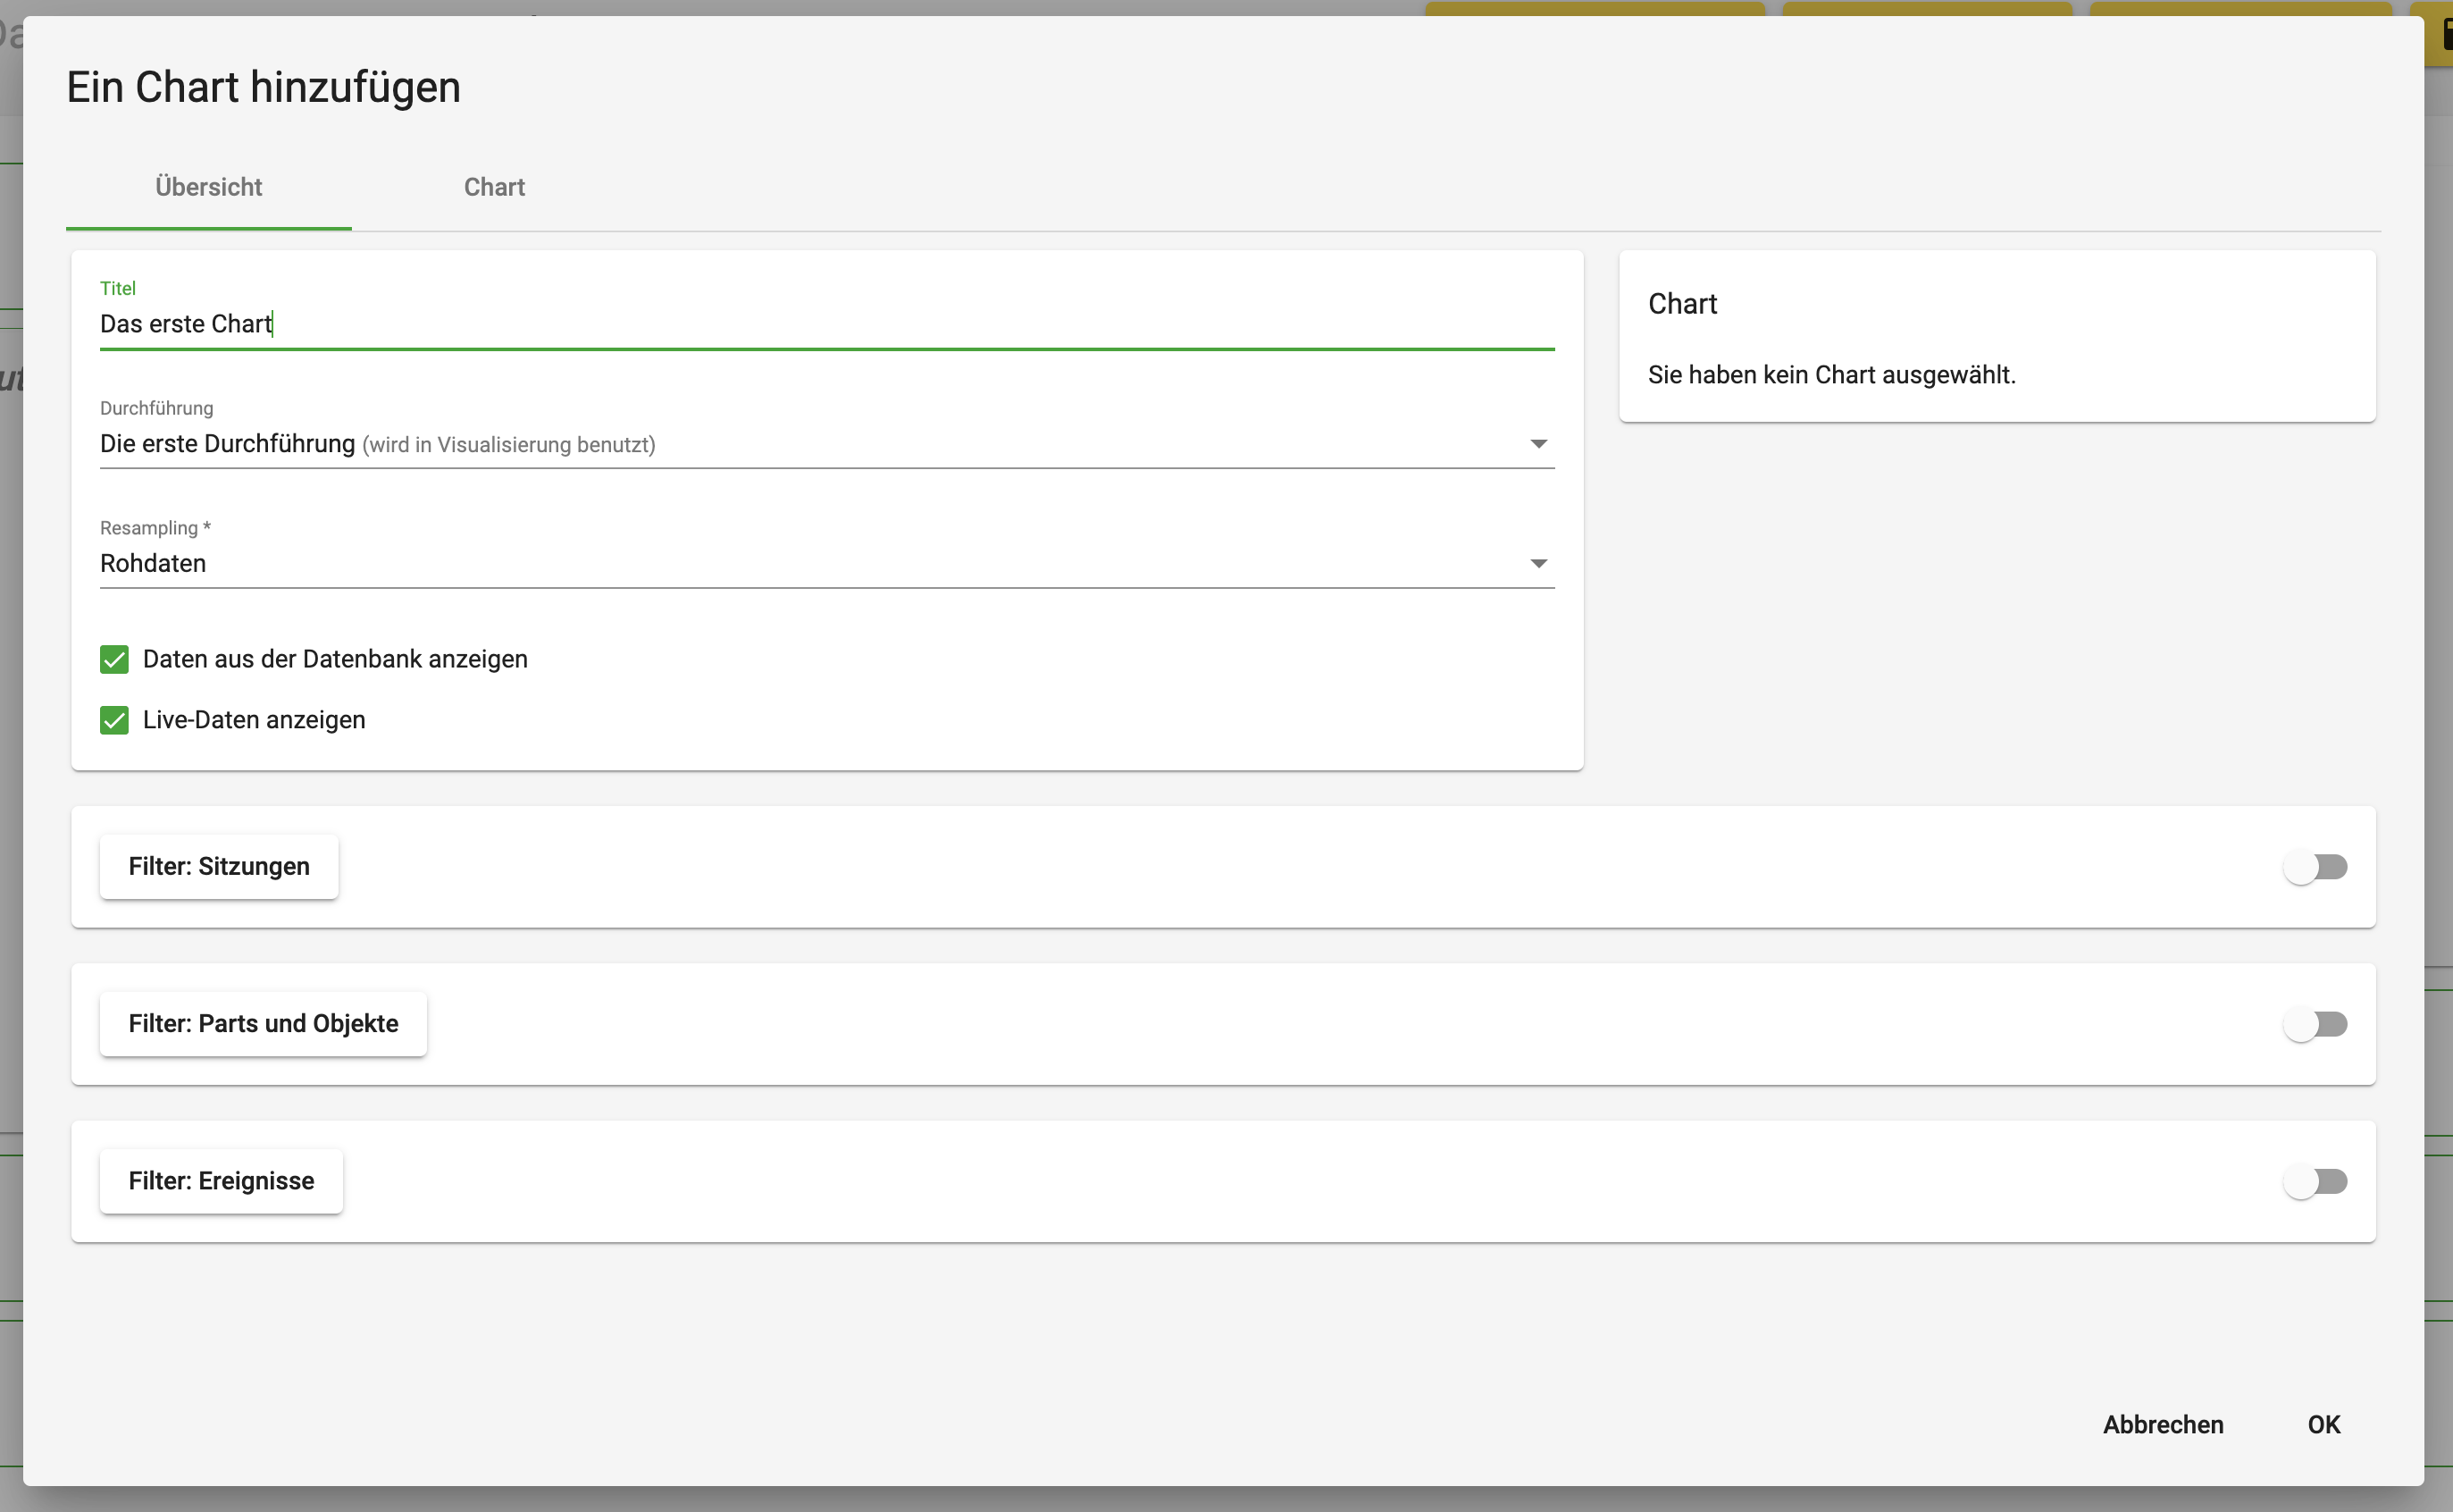Switch to the Chart tab
The width and height of the screenshot is (2453, 1512).
494,187
